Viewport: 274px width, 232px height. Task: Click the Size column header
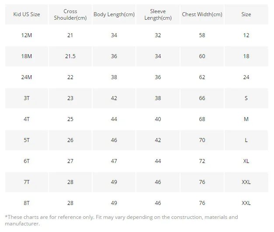pos(246,14)
